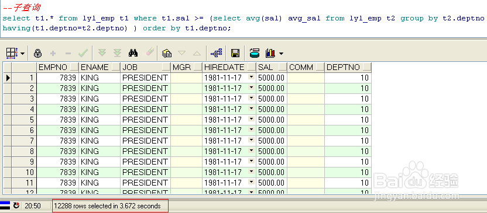Screen dimensions: 487x213
Task: Expand the chart dropdown arrow
Action: [x=281, y=54]
